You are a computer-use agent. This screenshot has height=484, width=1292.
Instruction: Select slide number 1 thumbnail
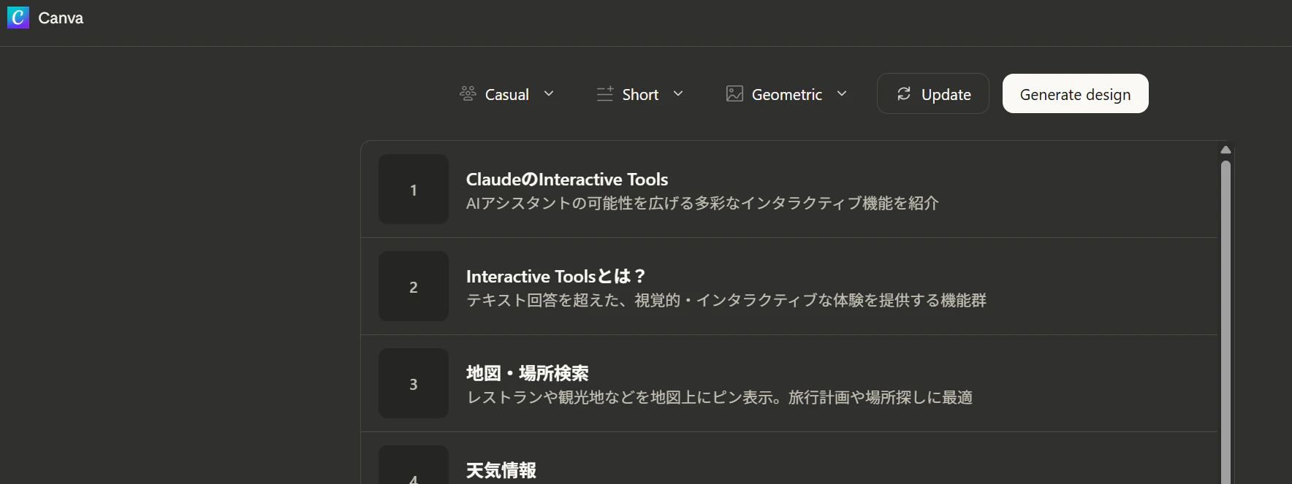(414, 189)
